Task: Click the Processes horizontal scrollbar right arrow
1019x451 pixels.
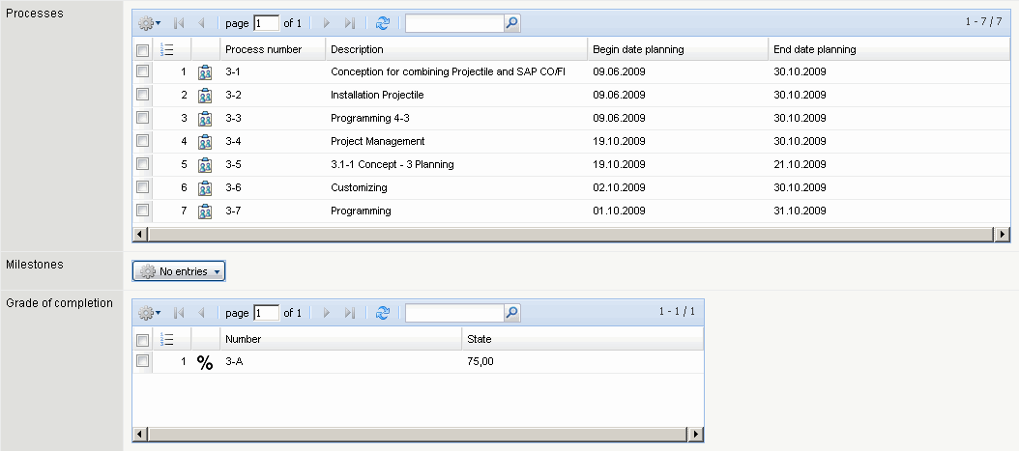Action: pyautogui.click(x=1002, y=234)
